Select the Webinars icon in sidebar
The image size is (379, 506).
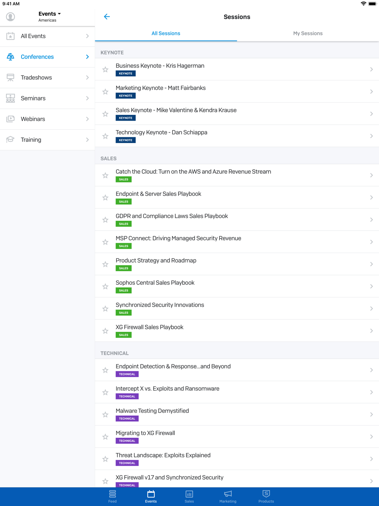tap(11, 119)
